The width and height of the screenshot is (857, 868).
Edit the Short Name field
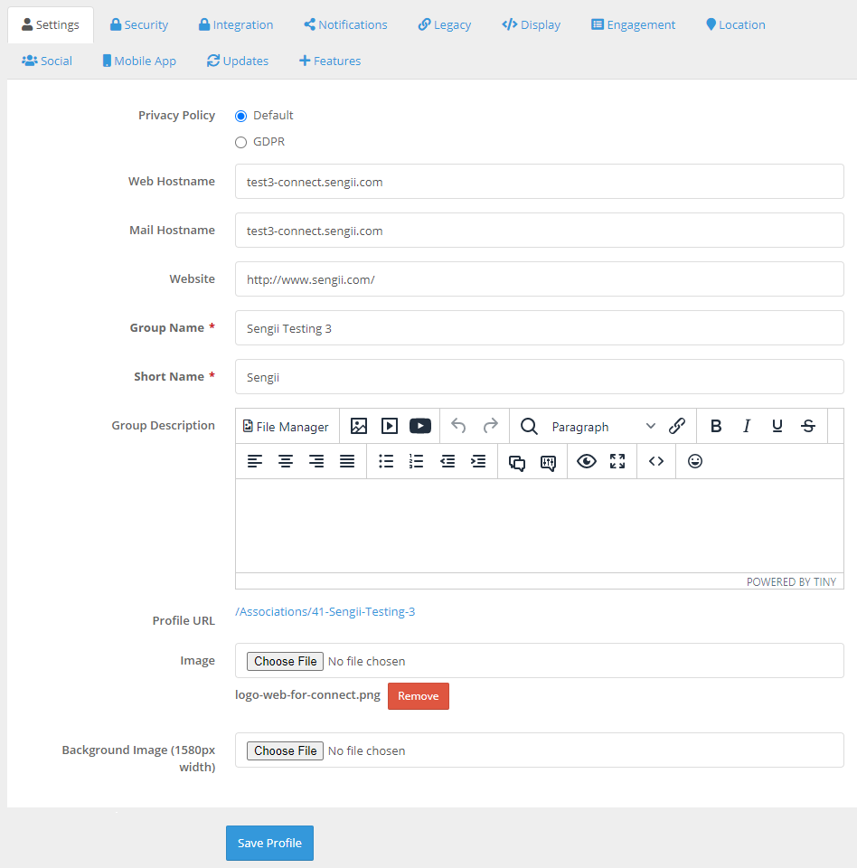539,376
